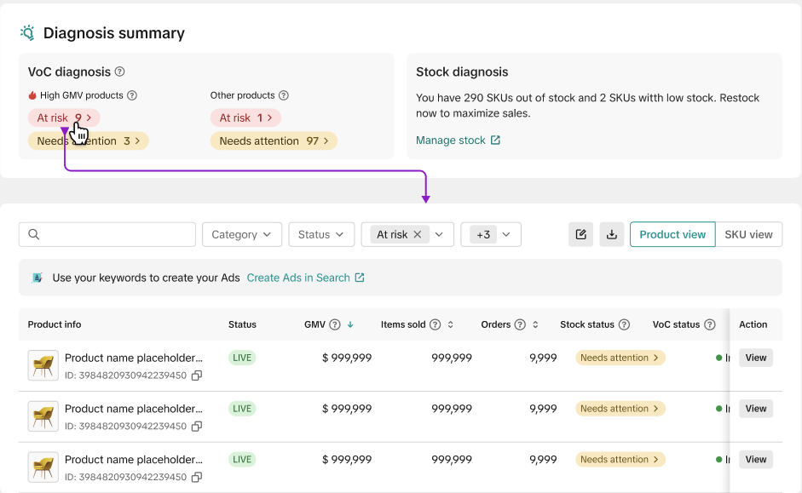
Task: Open the +3 more filters dropdown
Action: [x=490, y=235]
